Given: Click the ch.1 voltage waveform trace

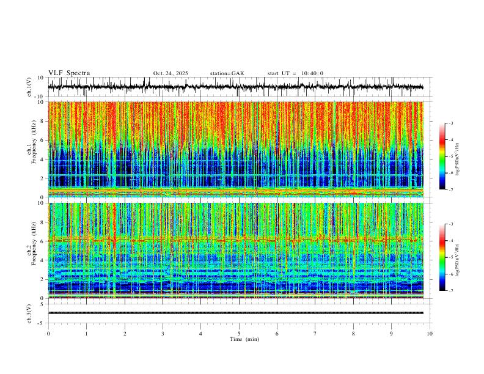Looking at the screenshot, I should tap(235, 87).
